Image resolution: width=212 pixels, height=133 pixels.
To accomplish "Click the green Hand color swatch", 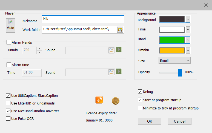I will tap(172, 40).
